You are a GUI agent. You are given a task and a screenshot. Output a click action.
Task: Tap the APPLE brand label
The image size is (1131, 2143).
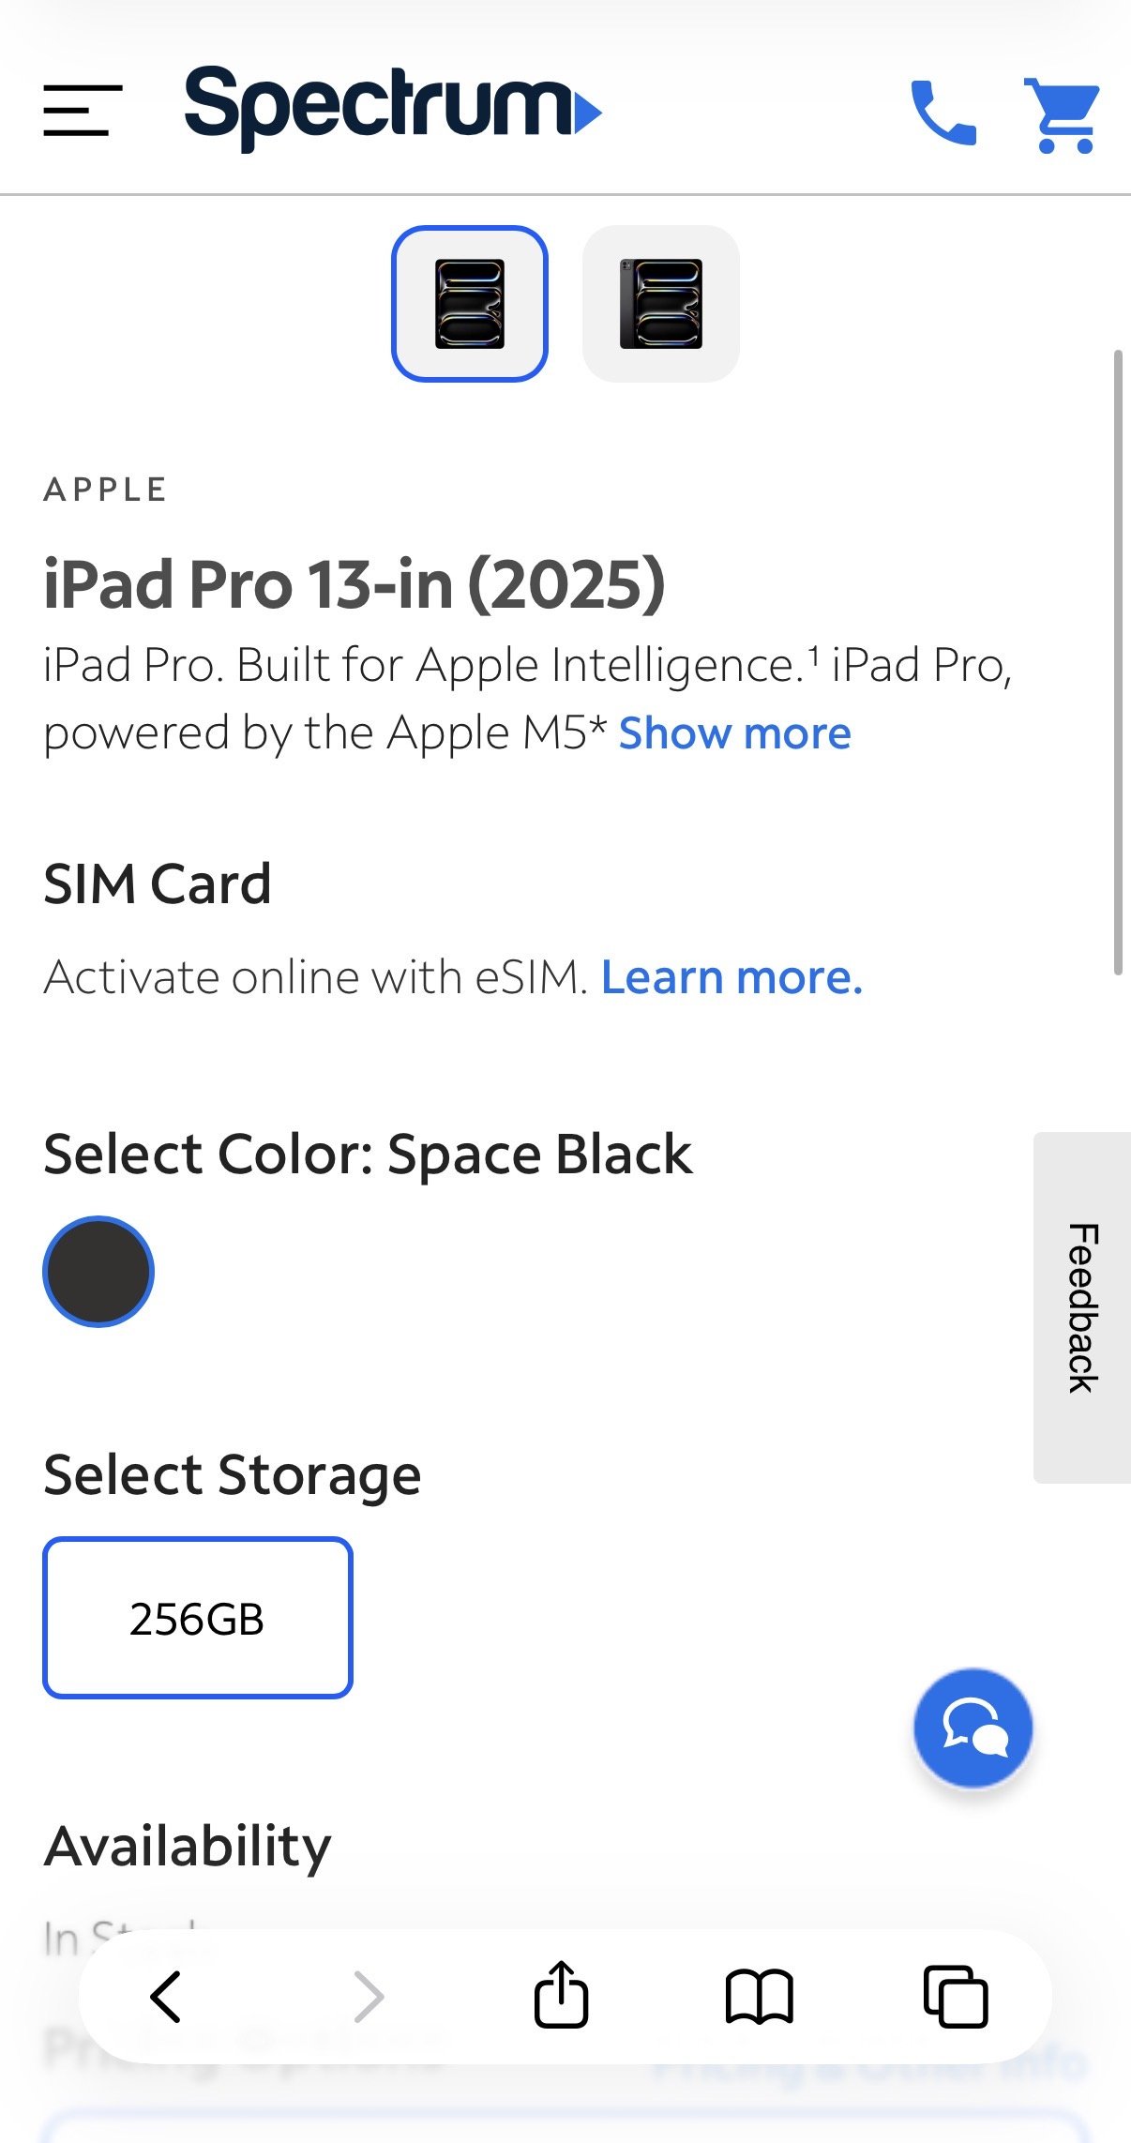pyautogui.click(x=105, y=488)
